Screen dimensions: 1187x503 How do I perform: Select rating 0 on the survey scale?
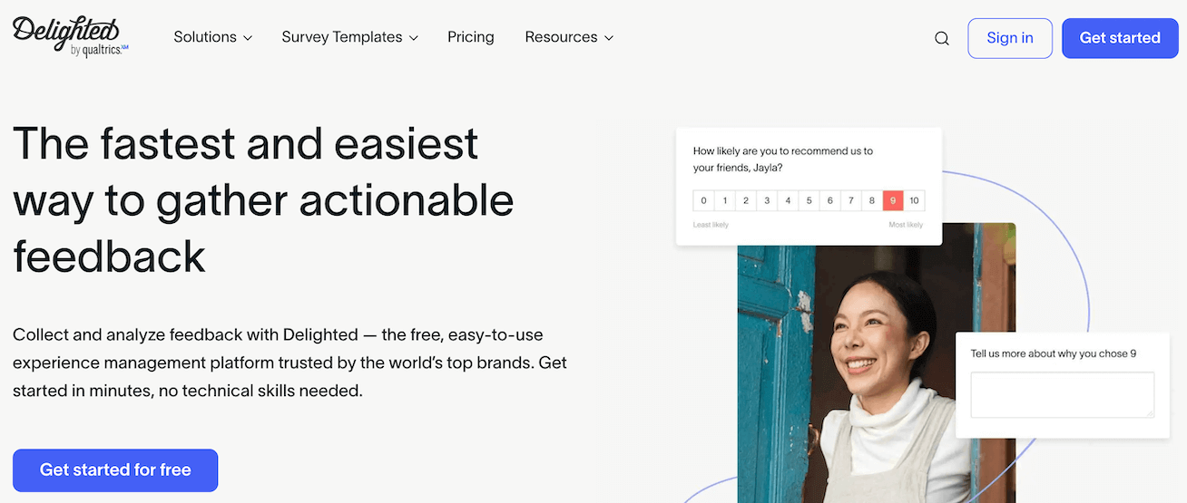click(703, 200)
